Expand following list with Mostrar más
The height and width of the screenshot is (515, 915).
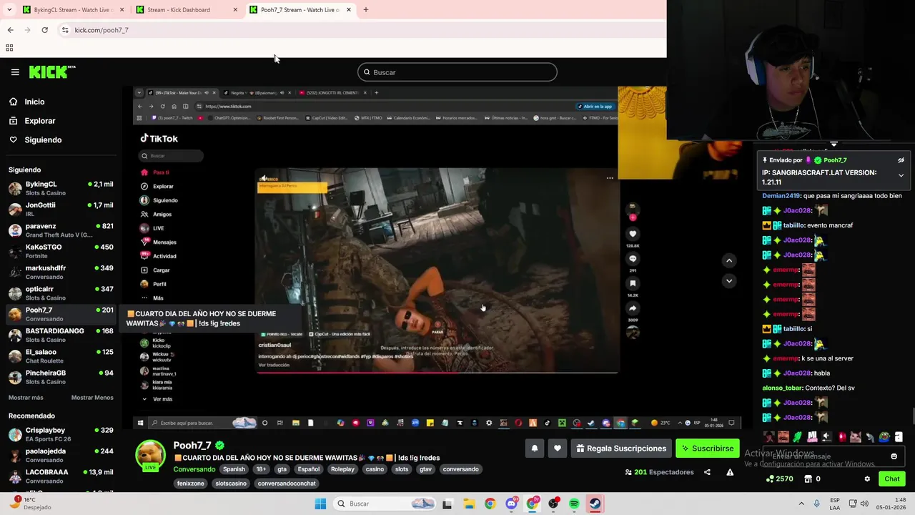[x=26, y=398]
